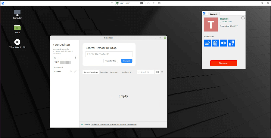Click the Control Remote Desktop heading
The image size is (271, 138).
pyautogui.click(x=101, y=48)
